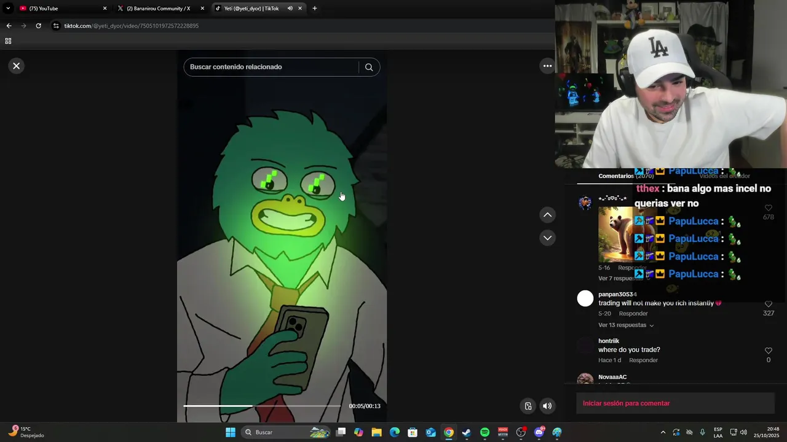Viewport: 787px width, 442px height.
Task: Like hontriik's comment heart icon
Action: click(768, 351)
